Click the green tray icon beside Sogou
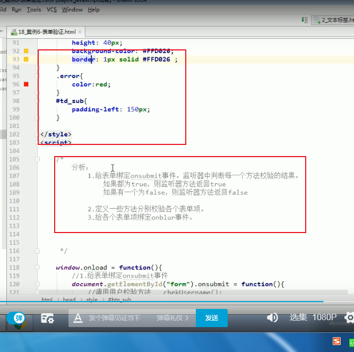354x352 pixels. [x=351, y=343]
